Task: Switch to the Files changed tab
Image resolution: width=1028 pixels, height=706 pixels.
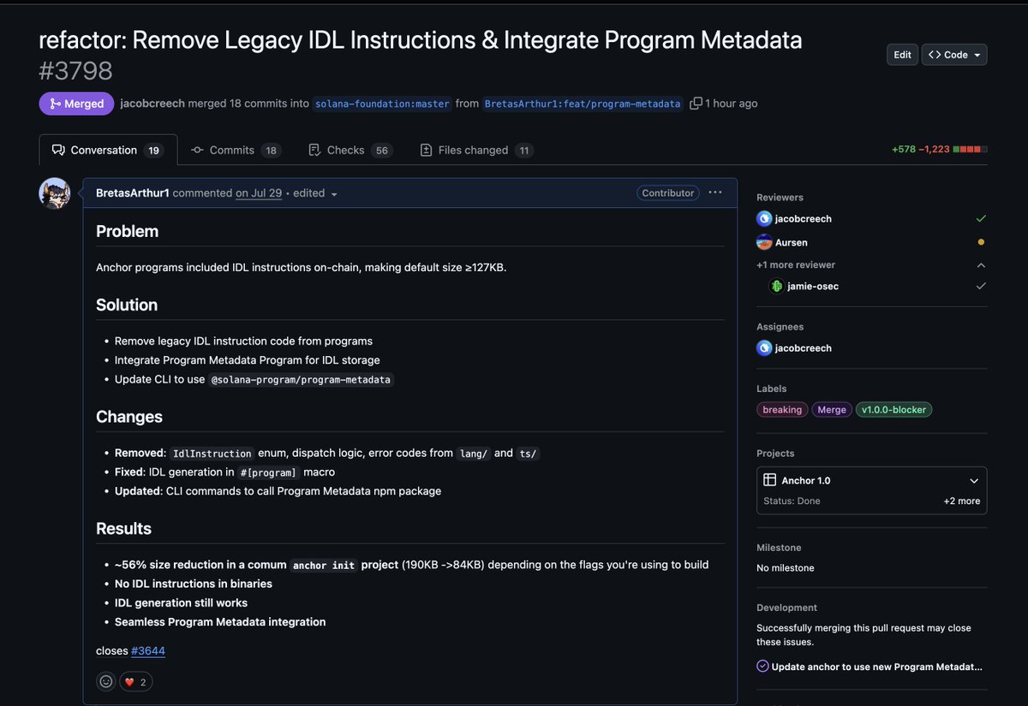Action: [x=477, y=150]
